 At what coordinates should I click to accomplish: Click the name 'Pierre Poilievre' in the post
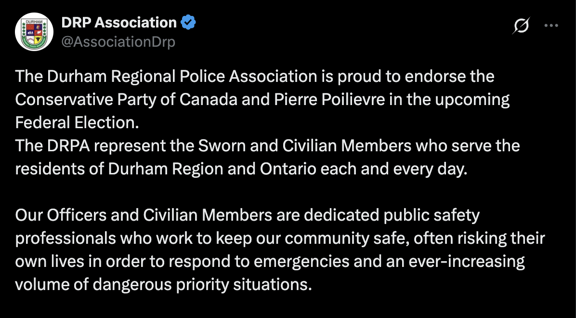tap(330, 100)
